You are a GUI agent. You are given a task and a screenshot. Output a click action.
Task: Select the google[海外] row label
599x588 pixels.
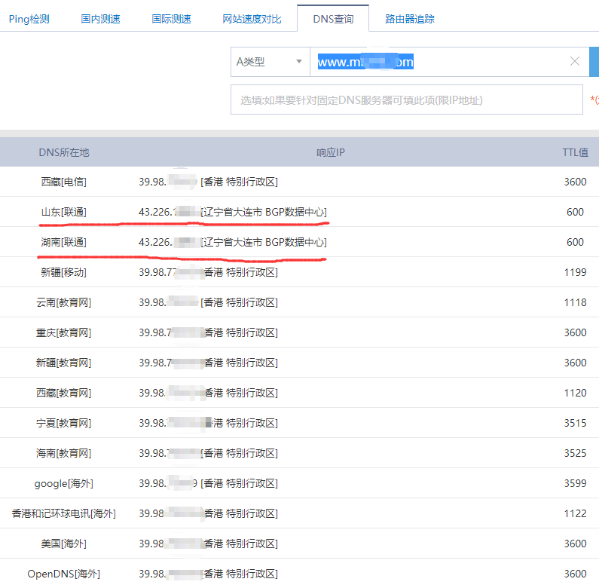[x=64, y=484]
